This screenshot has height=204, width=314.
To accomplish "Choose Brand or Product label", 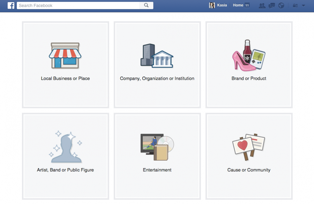I will [x=249, y=79].
